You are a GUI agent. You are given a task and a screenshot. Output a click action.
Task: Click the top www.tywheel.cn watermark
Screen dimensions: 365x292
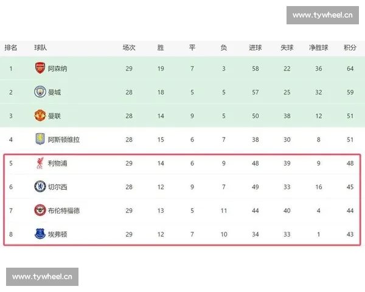[322, 15]
